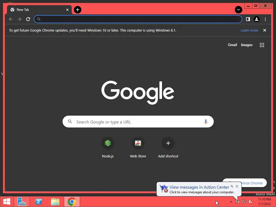
Task: Open Google Images link
Action: click(x=247, y=45)
